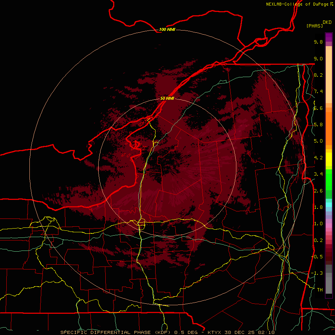The image size is (335, 335).
Task: Click the 6.6 scale value
Action: (x=318, y=108)
